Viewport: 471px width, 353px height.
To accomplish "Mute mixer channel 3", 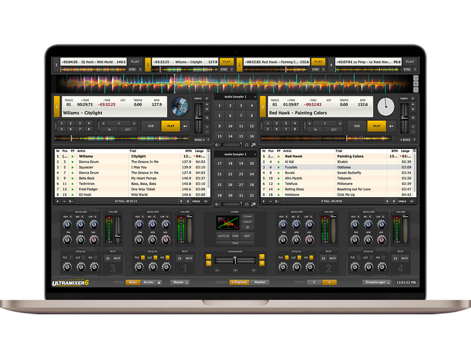I will coord(117,258).
